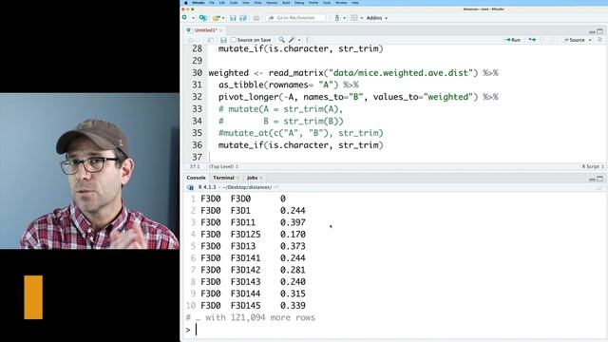Screen dimensions: 608x342
Task: View the current working directory arrow icon
Action: pyautogui.click(x=275, y=187)
